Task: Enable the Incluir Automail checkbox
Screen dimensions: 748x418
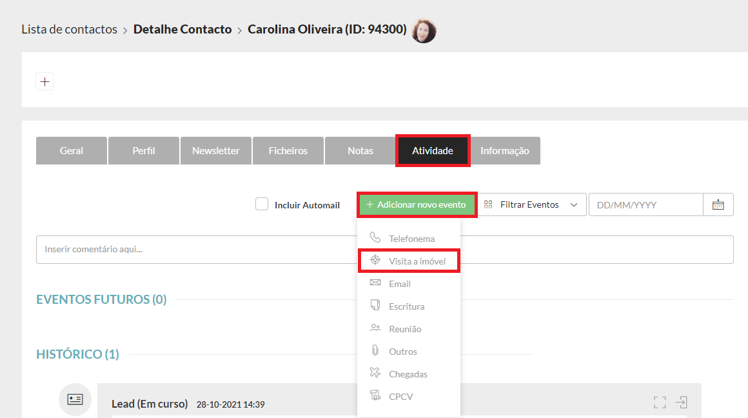Action: click(262, 204)
